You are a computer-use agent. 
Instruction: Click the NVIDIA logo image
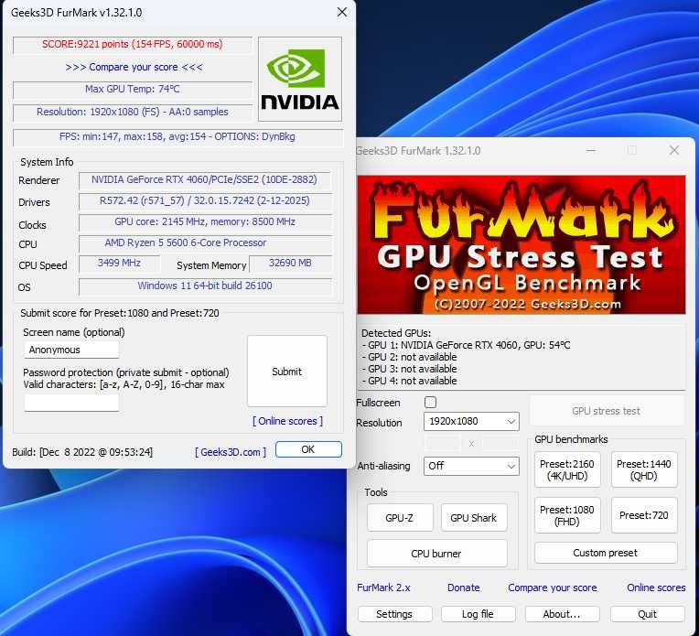click(300, 79)
